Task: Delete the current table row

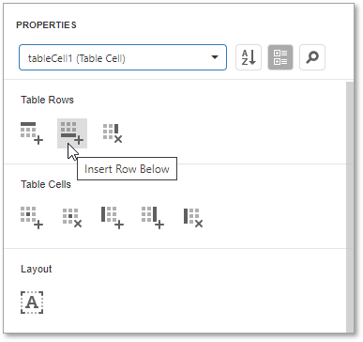Action: pos(113,133)
